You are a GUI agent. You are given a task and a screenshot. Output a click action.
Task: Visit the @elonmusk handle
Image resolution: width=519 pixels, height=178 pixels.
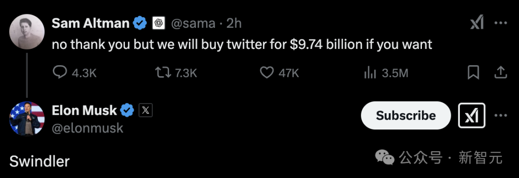click(x=88, y=128)
